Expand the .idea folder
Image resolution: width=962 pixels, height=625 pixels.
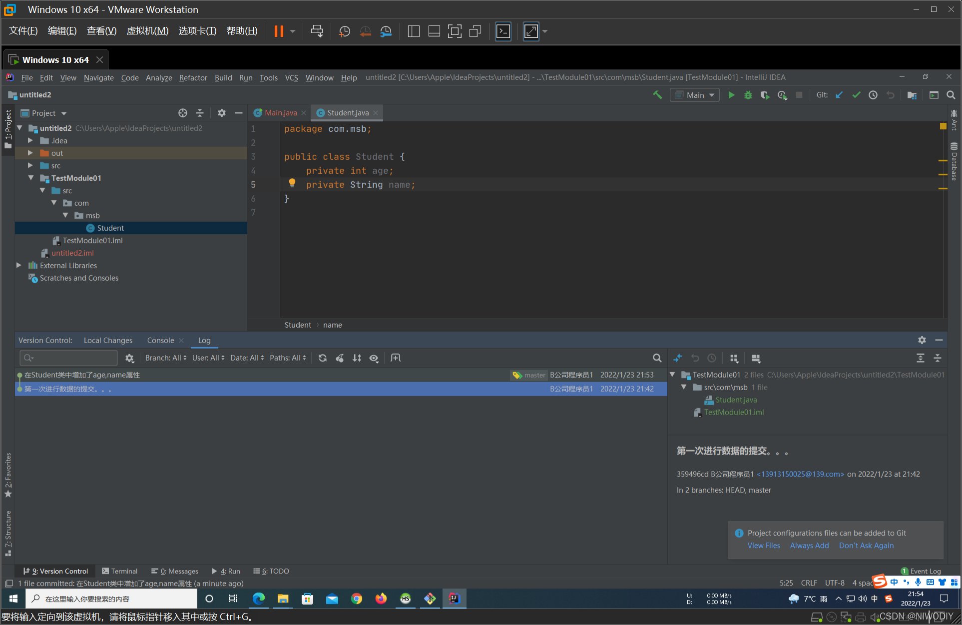tap(30, 140)
